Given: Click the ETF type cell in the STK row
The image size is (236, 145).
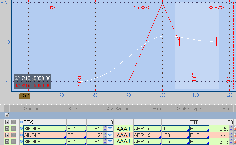Looking at the screenshot, I should tap(199, 122).
